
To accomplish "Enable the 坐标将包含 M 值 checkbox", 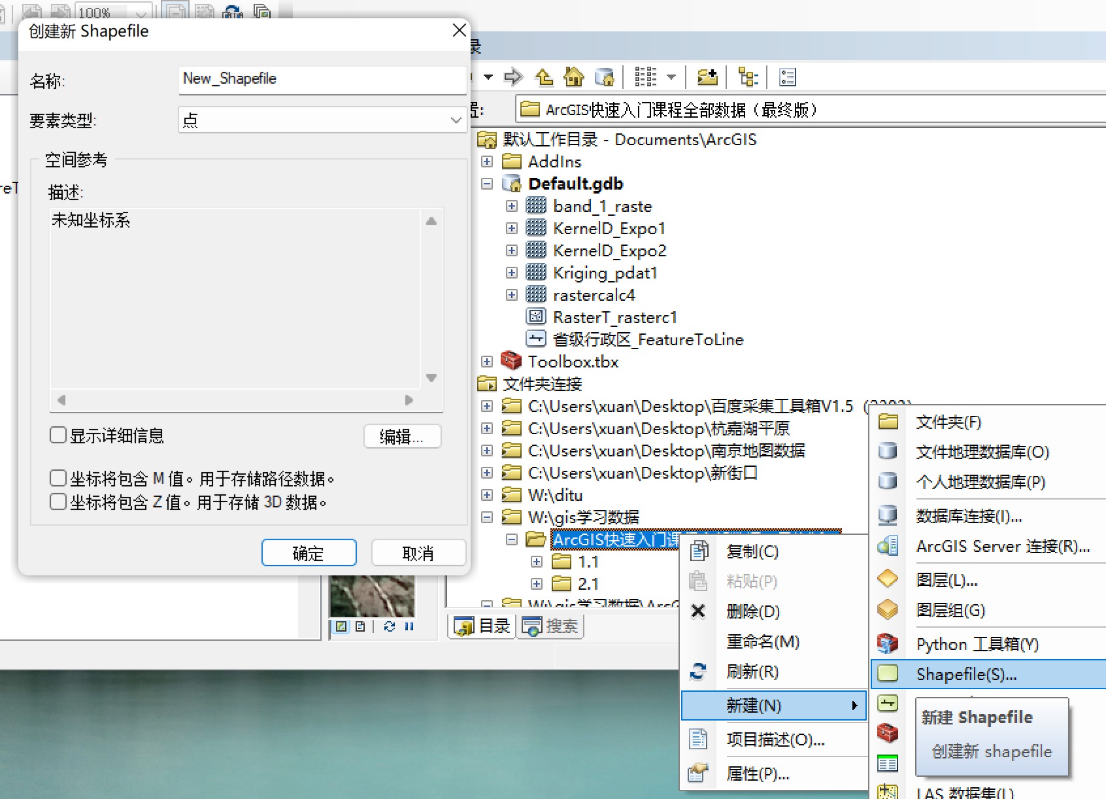I will [x=58, y=478].
